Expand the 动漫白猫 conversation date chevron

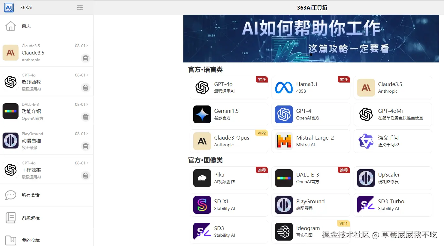(88, 134)
